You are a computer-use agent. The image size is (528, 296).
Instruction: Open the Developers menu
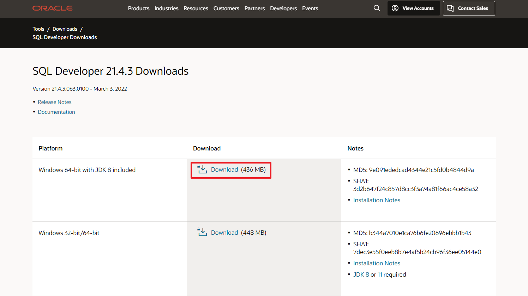[x=283, y=8]
